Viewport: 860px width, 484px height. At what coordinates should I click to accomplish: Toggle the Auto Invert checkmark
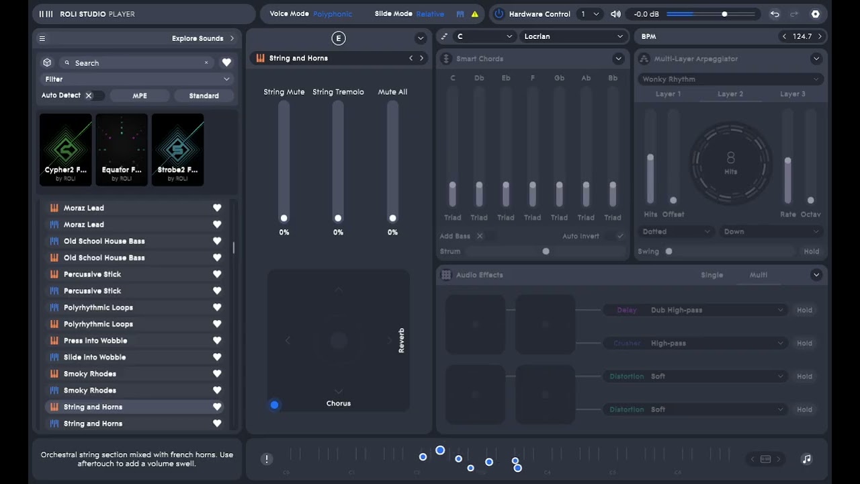pos(614,236)
